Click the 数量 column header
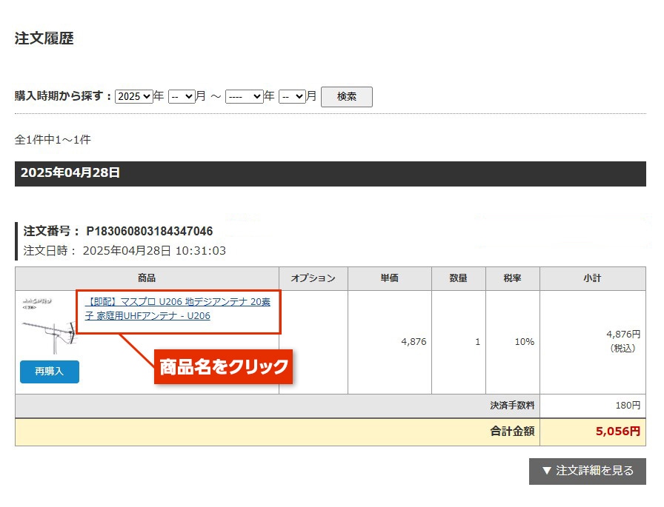 click(x=458, y=278)
